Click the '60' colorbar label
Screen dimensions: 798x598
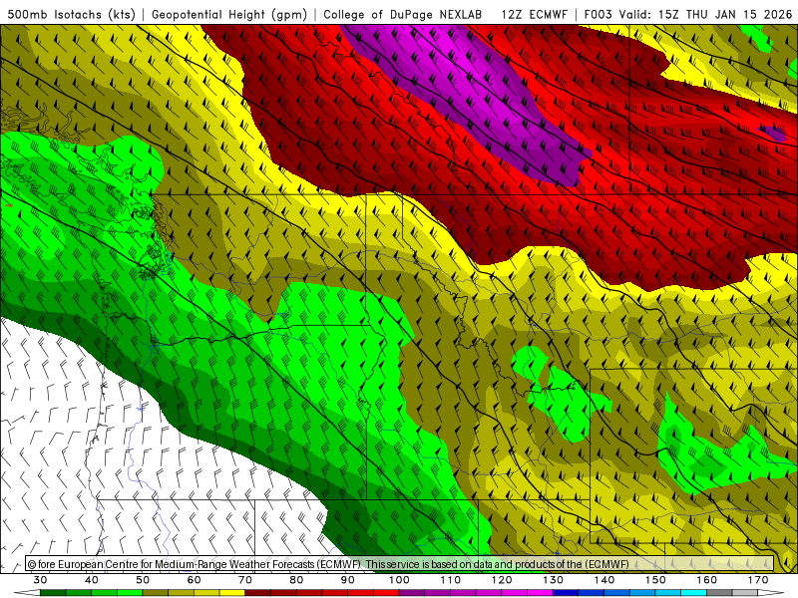pos(194,580)
